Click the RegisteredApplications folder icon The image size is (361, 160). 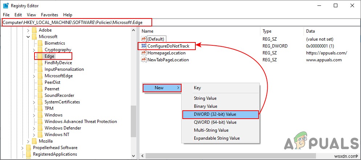click(x=29, y=154)
